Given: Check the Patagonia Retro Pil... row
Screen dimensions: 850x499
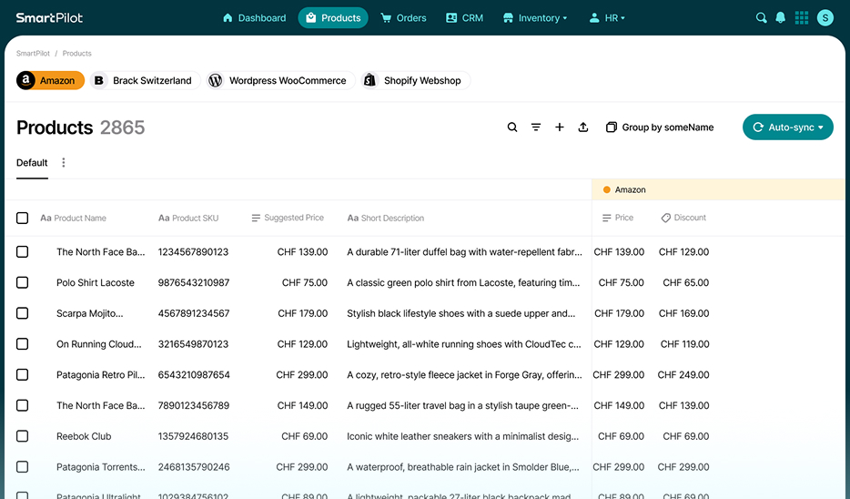Looking at the screenshot, I should (22, 375).
